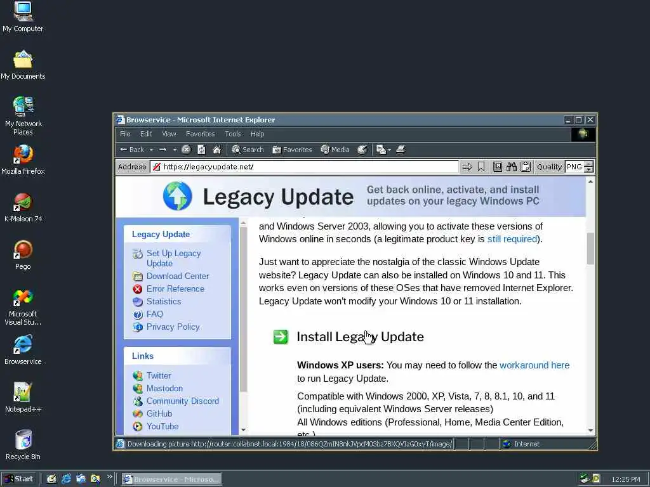
Task: Select Microsoft Visual Studio desktop shortcut
Action: pos(23,307)
